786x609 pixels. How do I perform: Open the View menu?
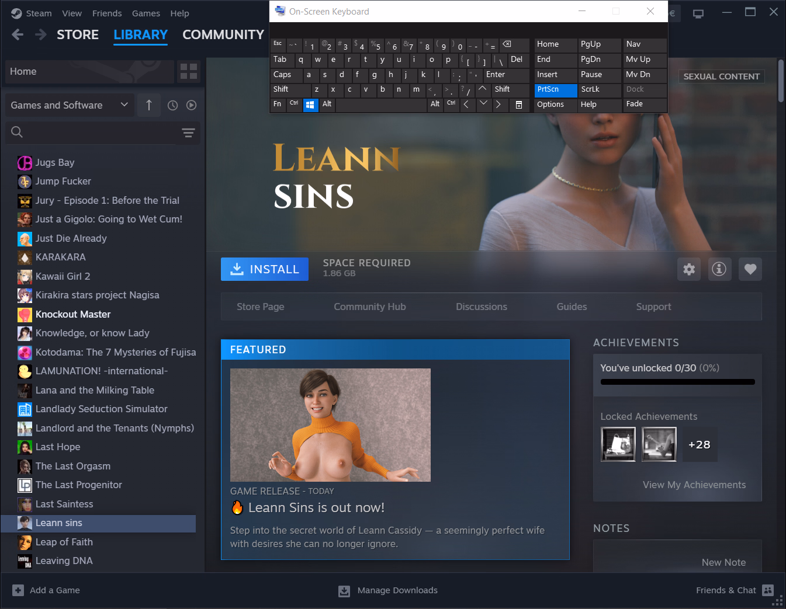(x=72, y=13)
